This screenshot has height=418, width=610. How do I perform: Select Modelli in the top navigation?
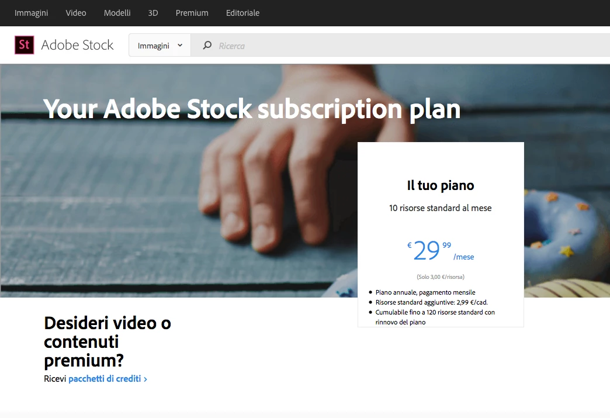click(x=117, y=13)
